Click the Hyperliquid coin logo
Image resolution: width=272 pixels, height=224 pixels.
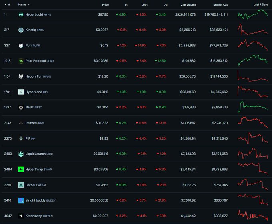click(21, 14)
